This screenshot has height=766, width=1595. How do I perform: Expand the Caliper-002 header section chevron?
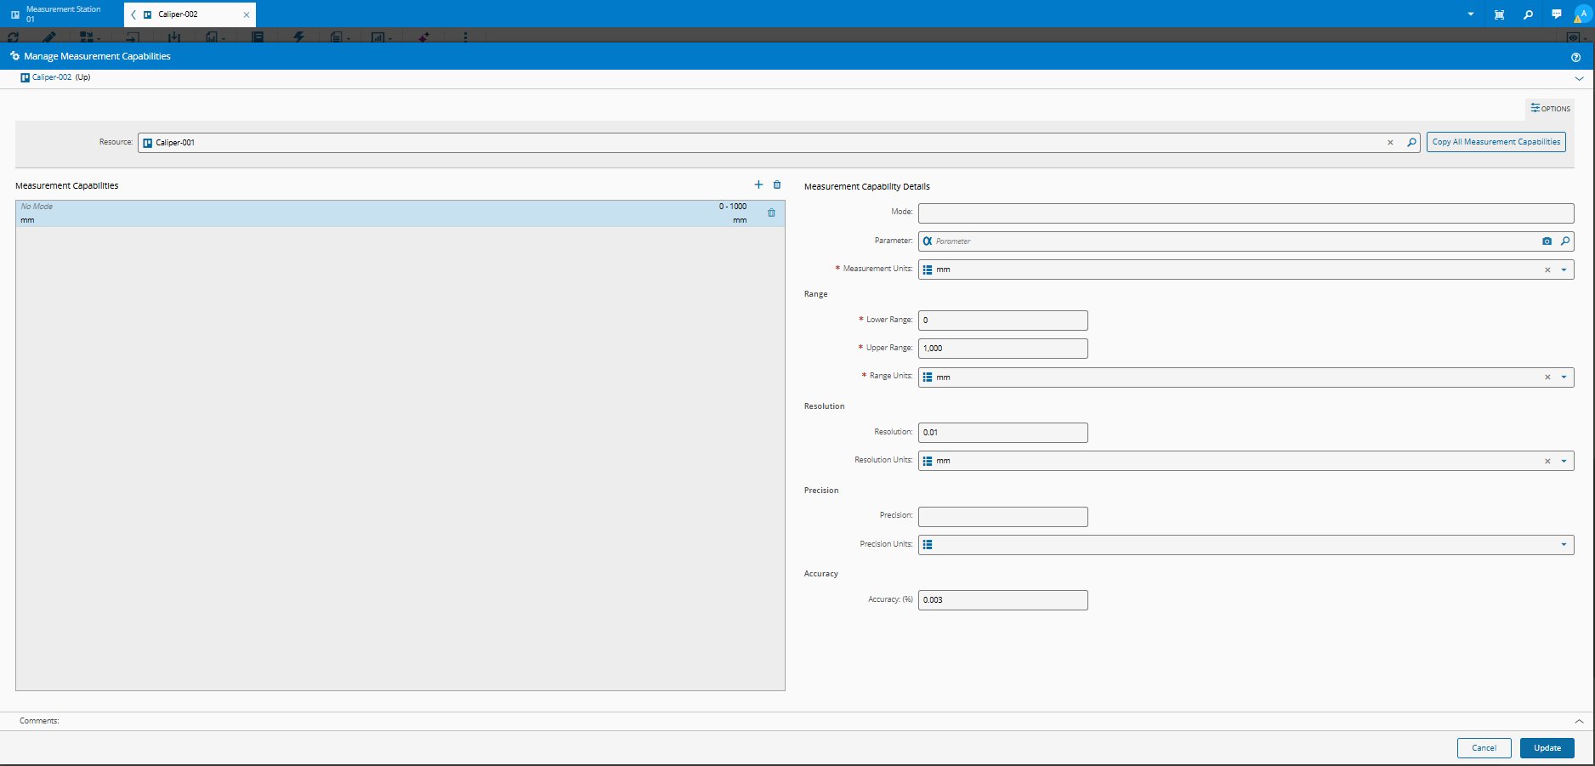tap(1579, 78)
